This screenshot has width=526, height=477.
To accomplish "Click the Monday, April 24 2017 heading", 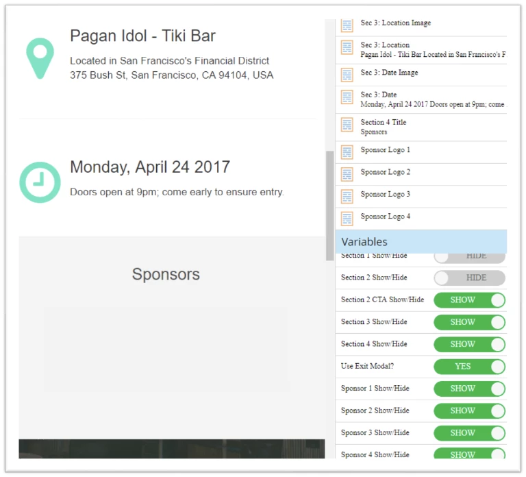I will click(150, 167).
